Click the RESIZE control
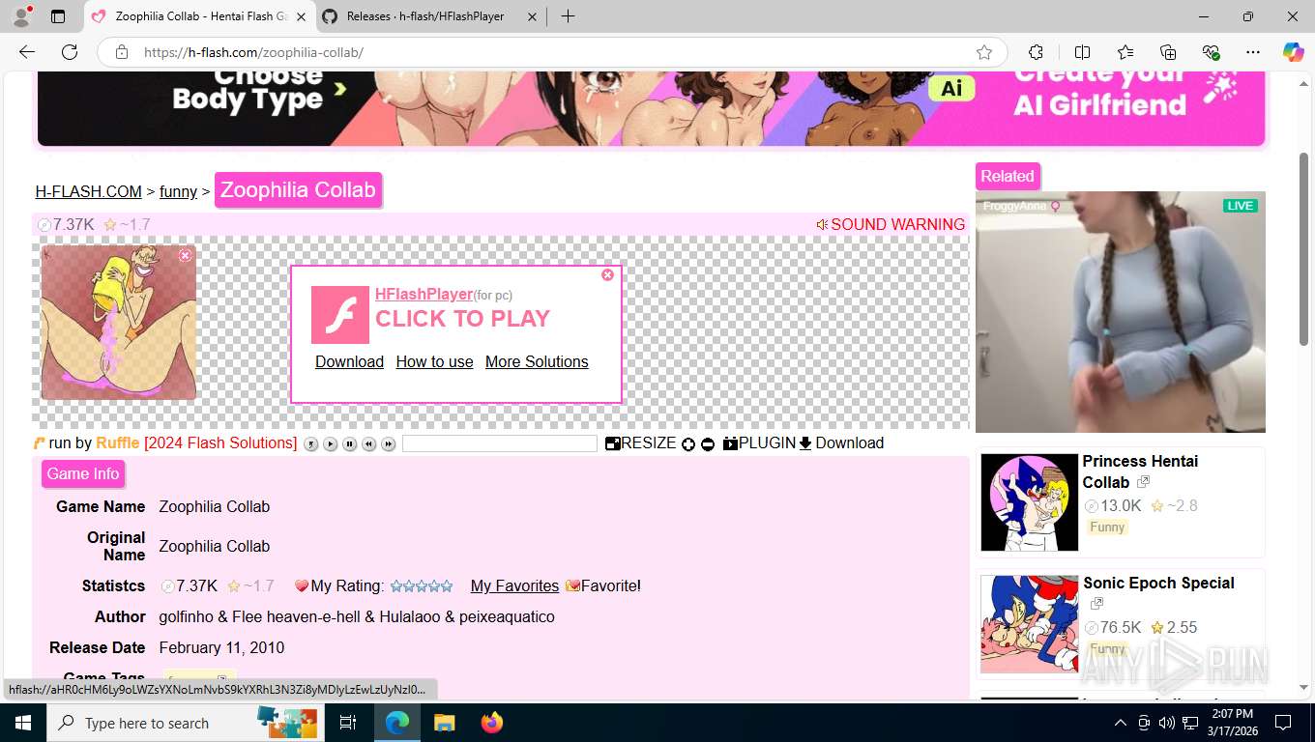Image resolution: width=1315 pixels, height=742 pixels. pos(640,442)
